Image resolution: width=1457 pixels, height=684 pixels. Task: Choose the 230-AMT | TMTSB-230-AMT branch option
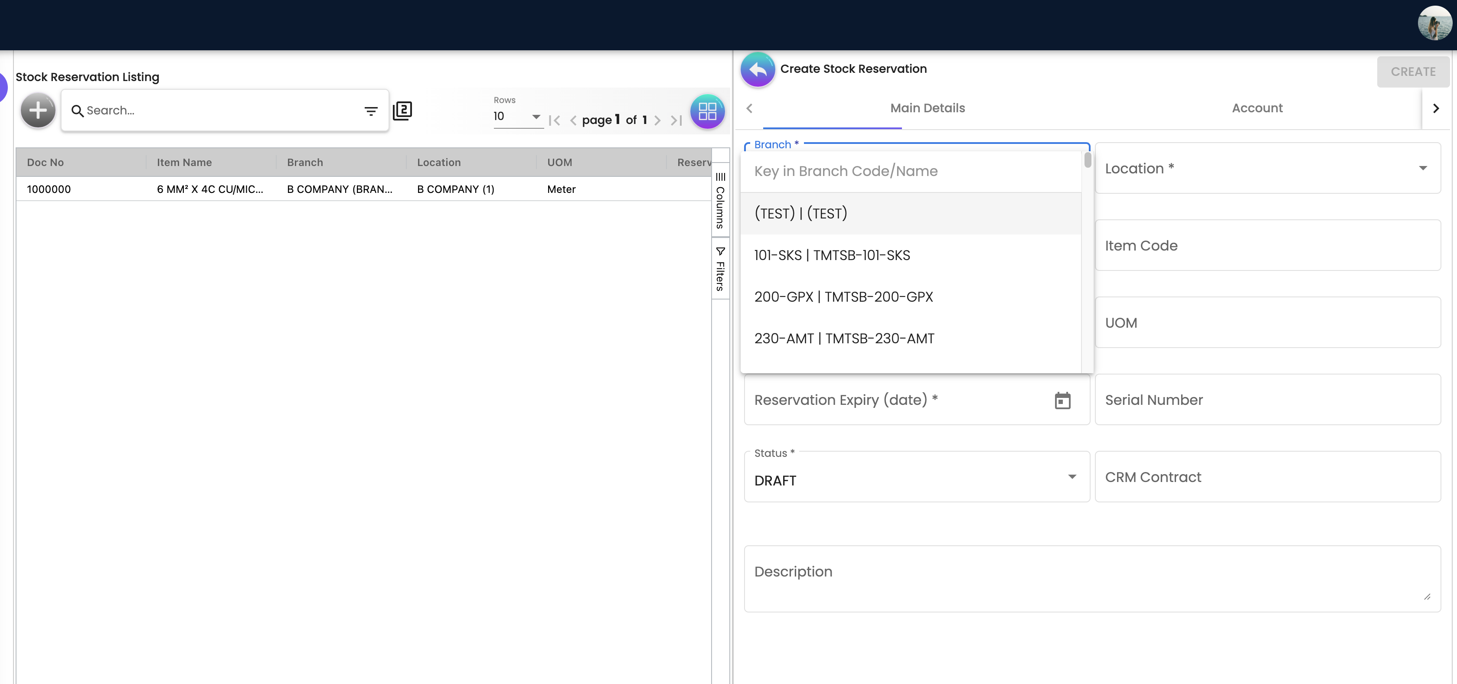[x=911, y=339]
